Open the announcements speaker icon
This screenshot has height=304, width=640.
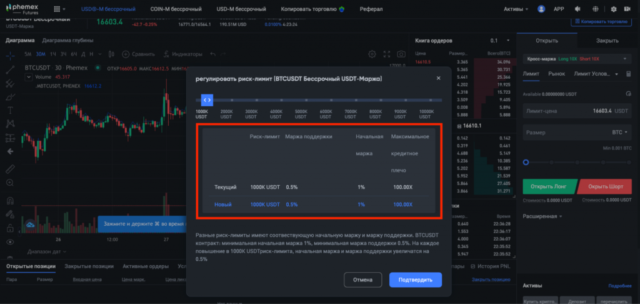tap(577, 9)
